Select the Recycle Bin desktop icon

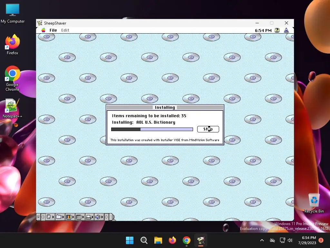click(314, 203)
